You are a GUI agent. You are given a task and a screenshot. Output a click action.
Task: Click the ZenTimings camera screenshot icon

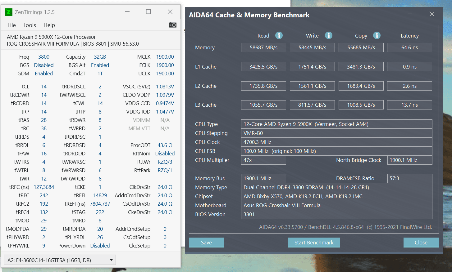pyautogui.click(x=173, y=25)
